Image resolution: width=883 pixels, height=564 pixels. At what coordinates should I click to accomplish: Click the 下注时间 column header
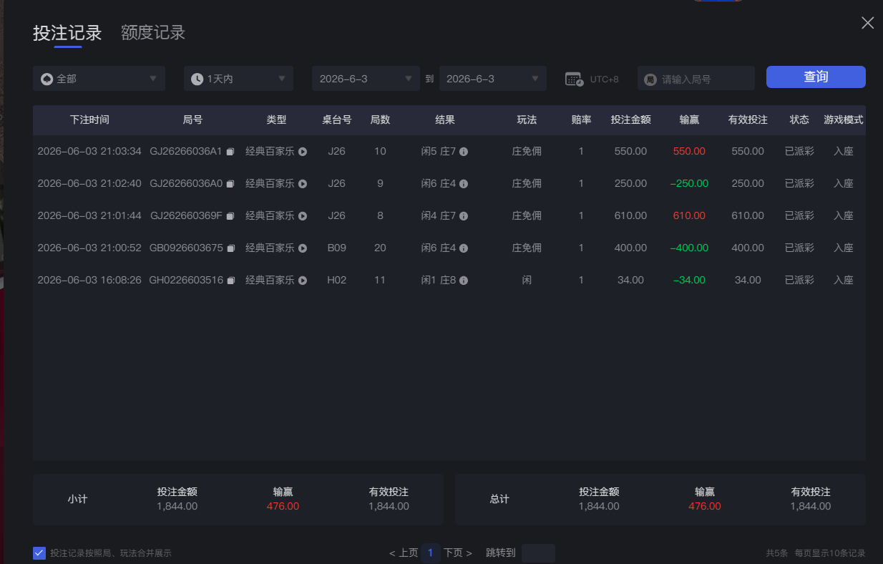pos(89,120)
